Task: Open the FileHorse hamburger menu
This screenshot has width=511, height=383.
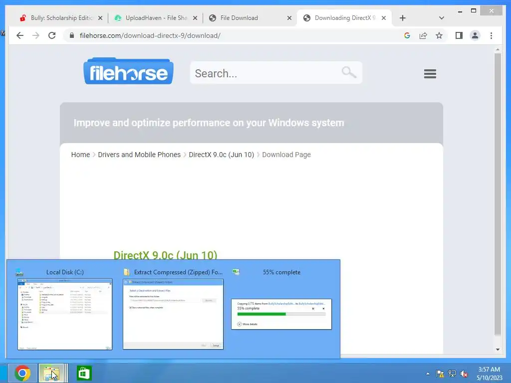Action: (x=430, y=74)
